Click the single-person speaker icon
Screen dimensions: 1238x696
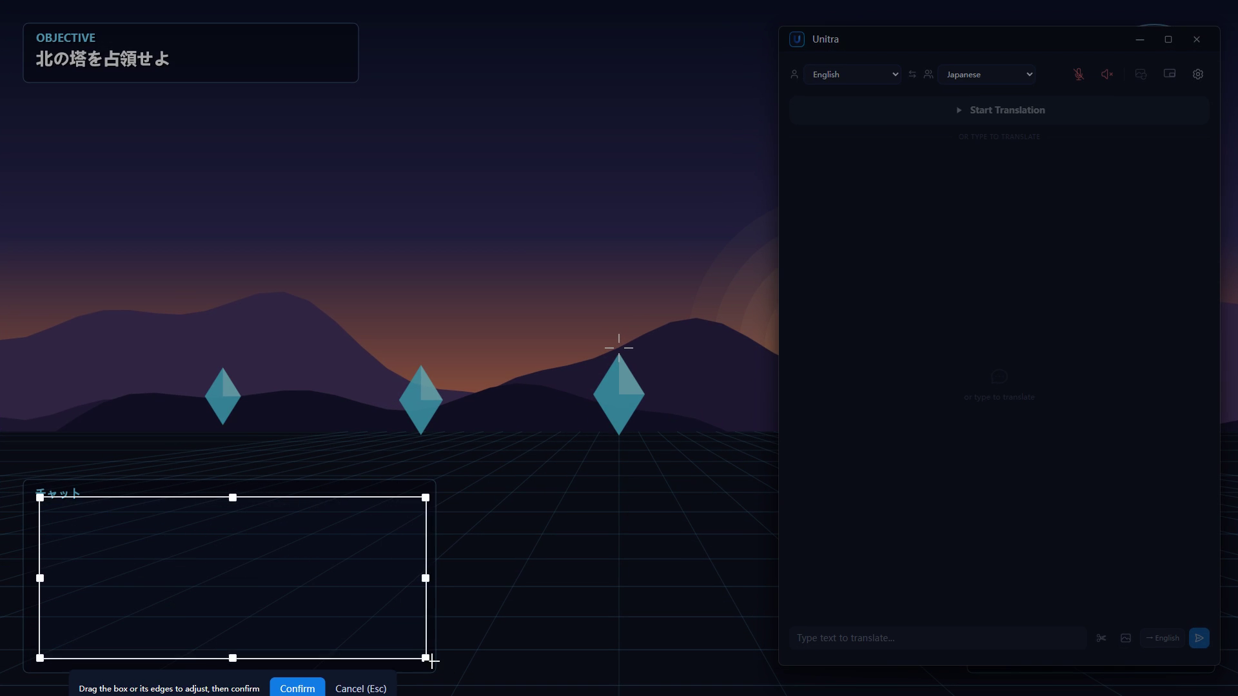794,74
